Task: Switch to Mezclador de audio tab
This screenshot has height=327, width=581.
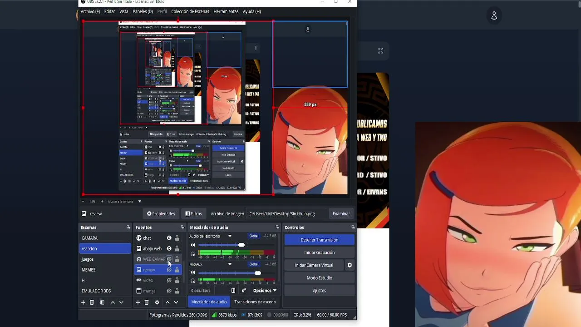Action: point(209,302)
